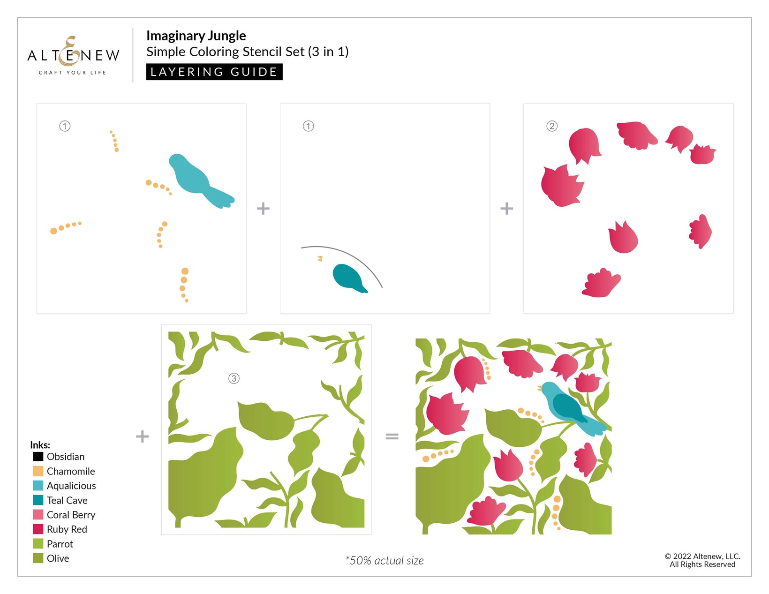The height and width of the screenshot is (594, 769).
Task: Click the Altenew logo
Action: click(73, 55)
